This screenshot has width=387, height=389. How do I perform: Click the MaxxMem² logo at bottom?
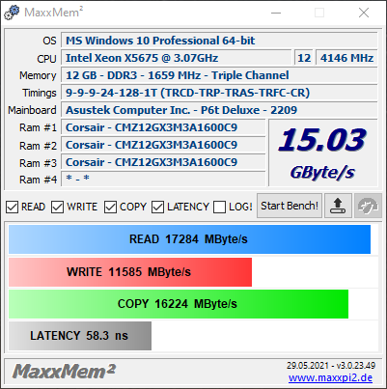pyautogui.click(x=64, y=372)
